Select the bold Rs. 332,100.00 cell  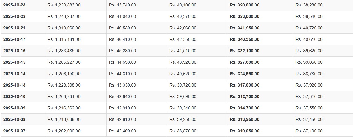point(245,51)
